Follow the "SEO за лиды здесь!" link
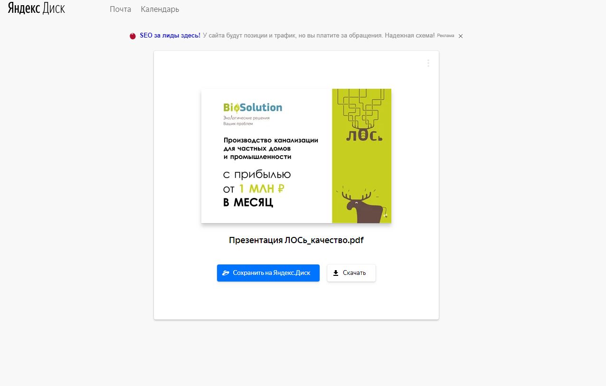 coord(170,36)
